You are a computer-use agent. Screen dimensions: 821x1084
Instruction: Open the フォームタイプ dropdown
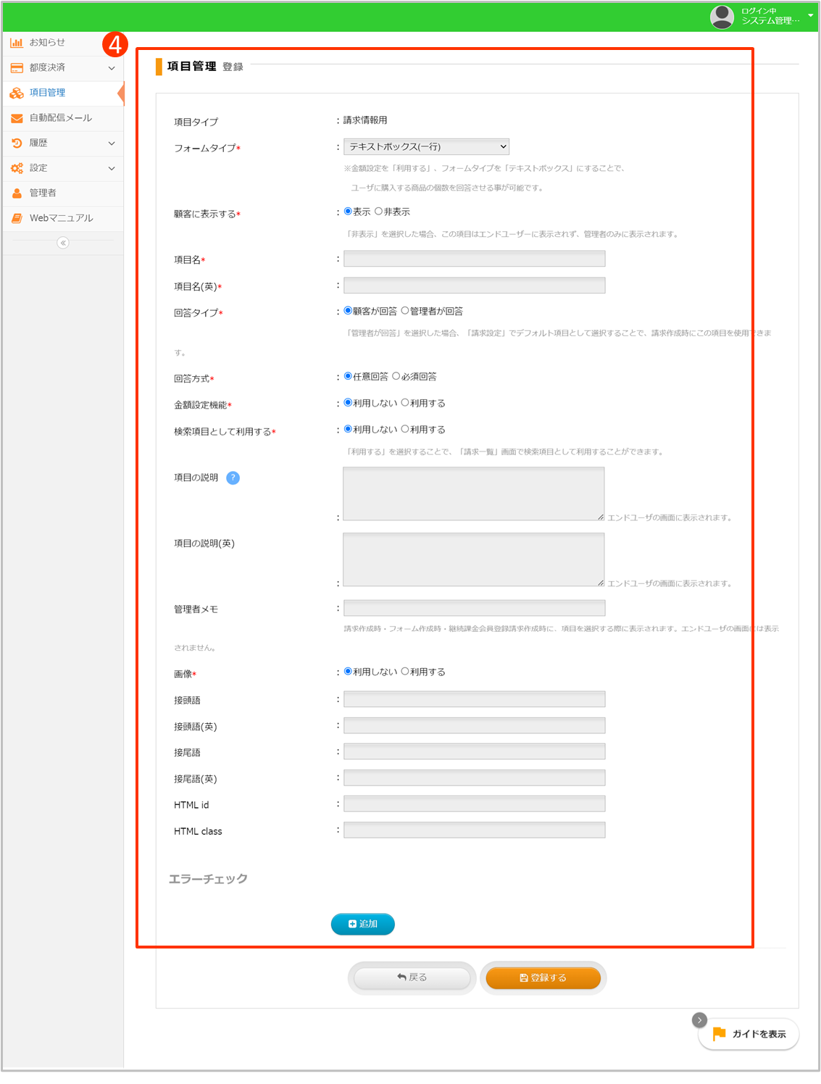click(426, 147)
